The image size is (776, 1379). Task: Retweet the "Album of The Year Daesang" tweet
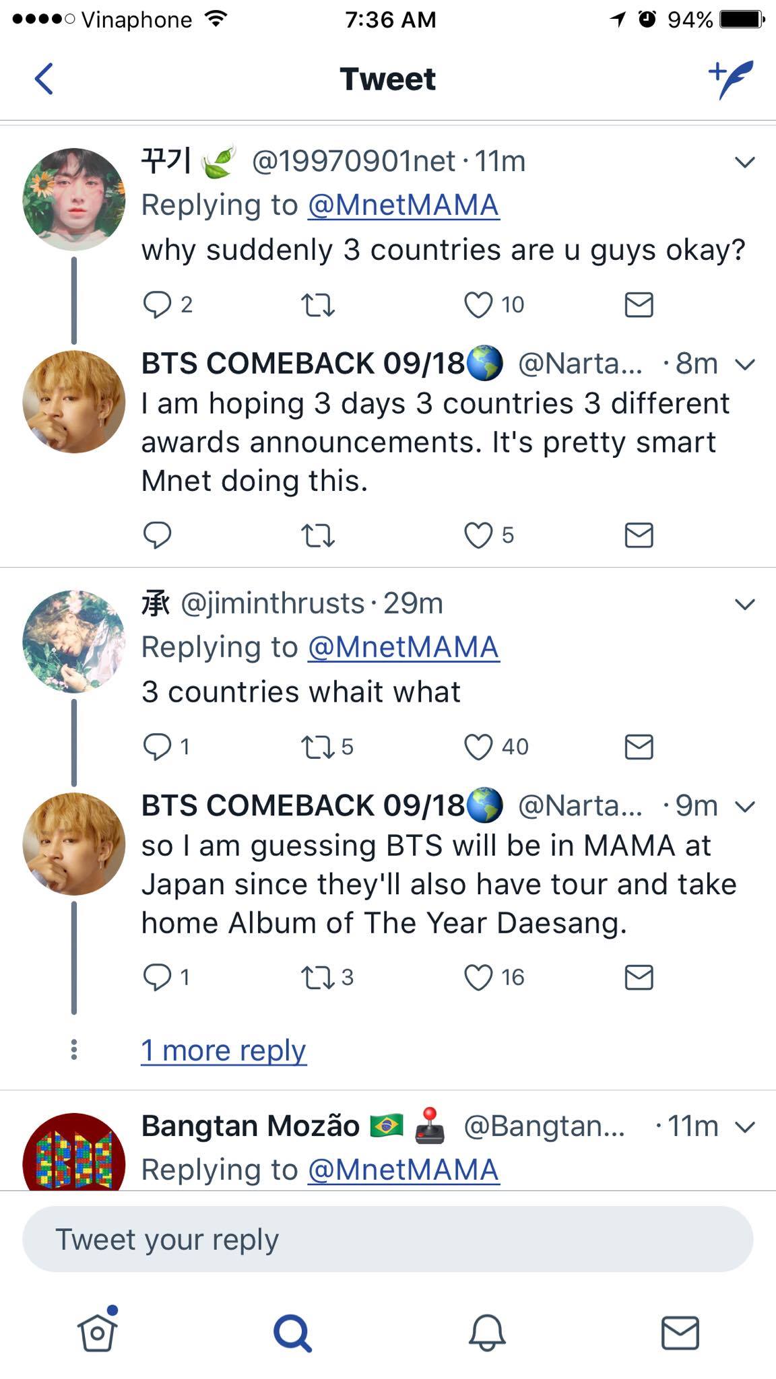coord(318,978)
